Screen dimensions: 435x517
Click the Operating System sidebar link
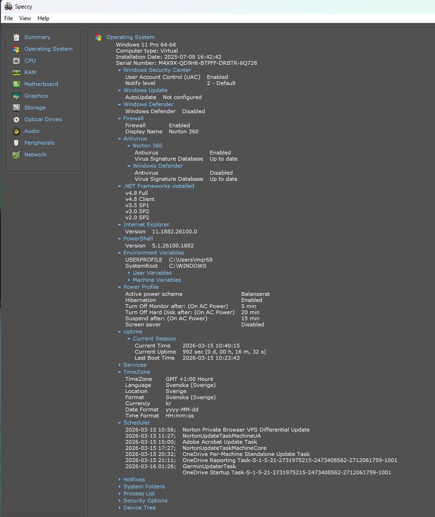click(48, 49)
